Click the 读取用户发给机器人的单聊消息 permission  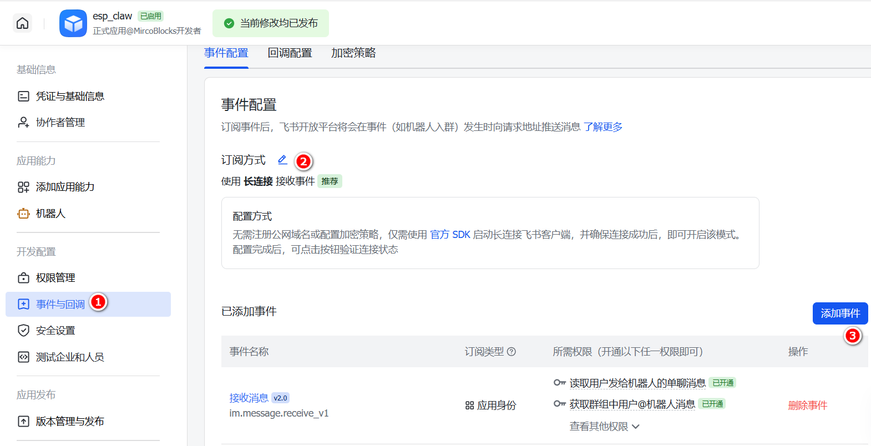coord(637,383)
